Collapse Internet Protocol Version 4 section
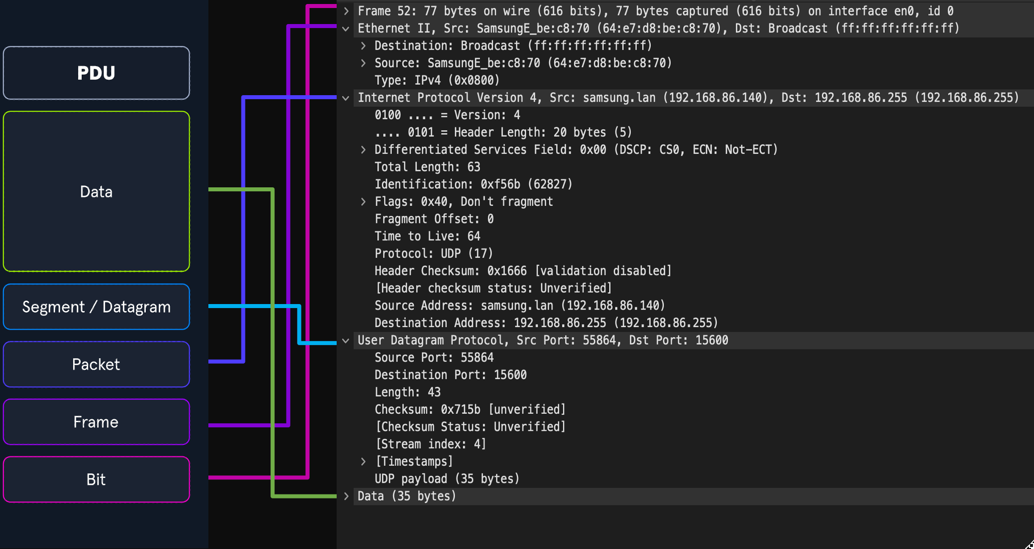The image size is (1034, 549). pyautogui.click(x=346, y=98)
